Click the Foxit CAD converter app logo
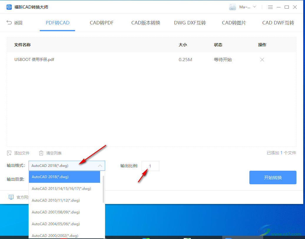This screenshot has height=239, width=305. pyautogui.click(x=9, y=7)
